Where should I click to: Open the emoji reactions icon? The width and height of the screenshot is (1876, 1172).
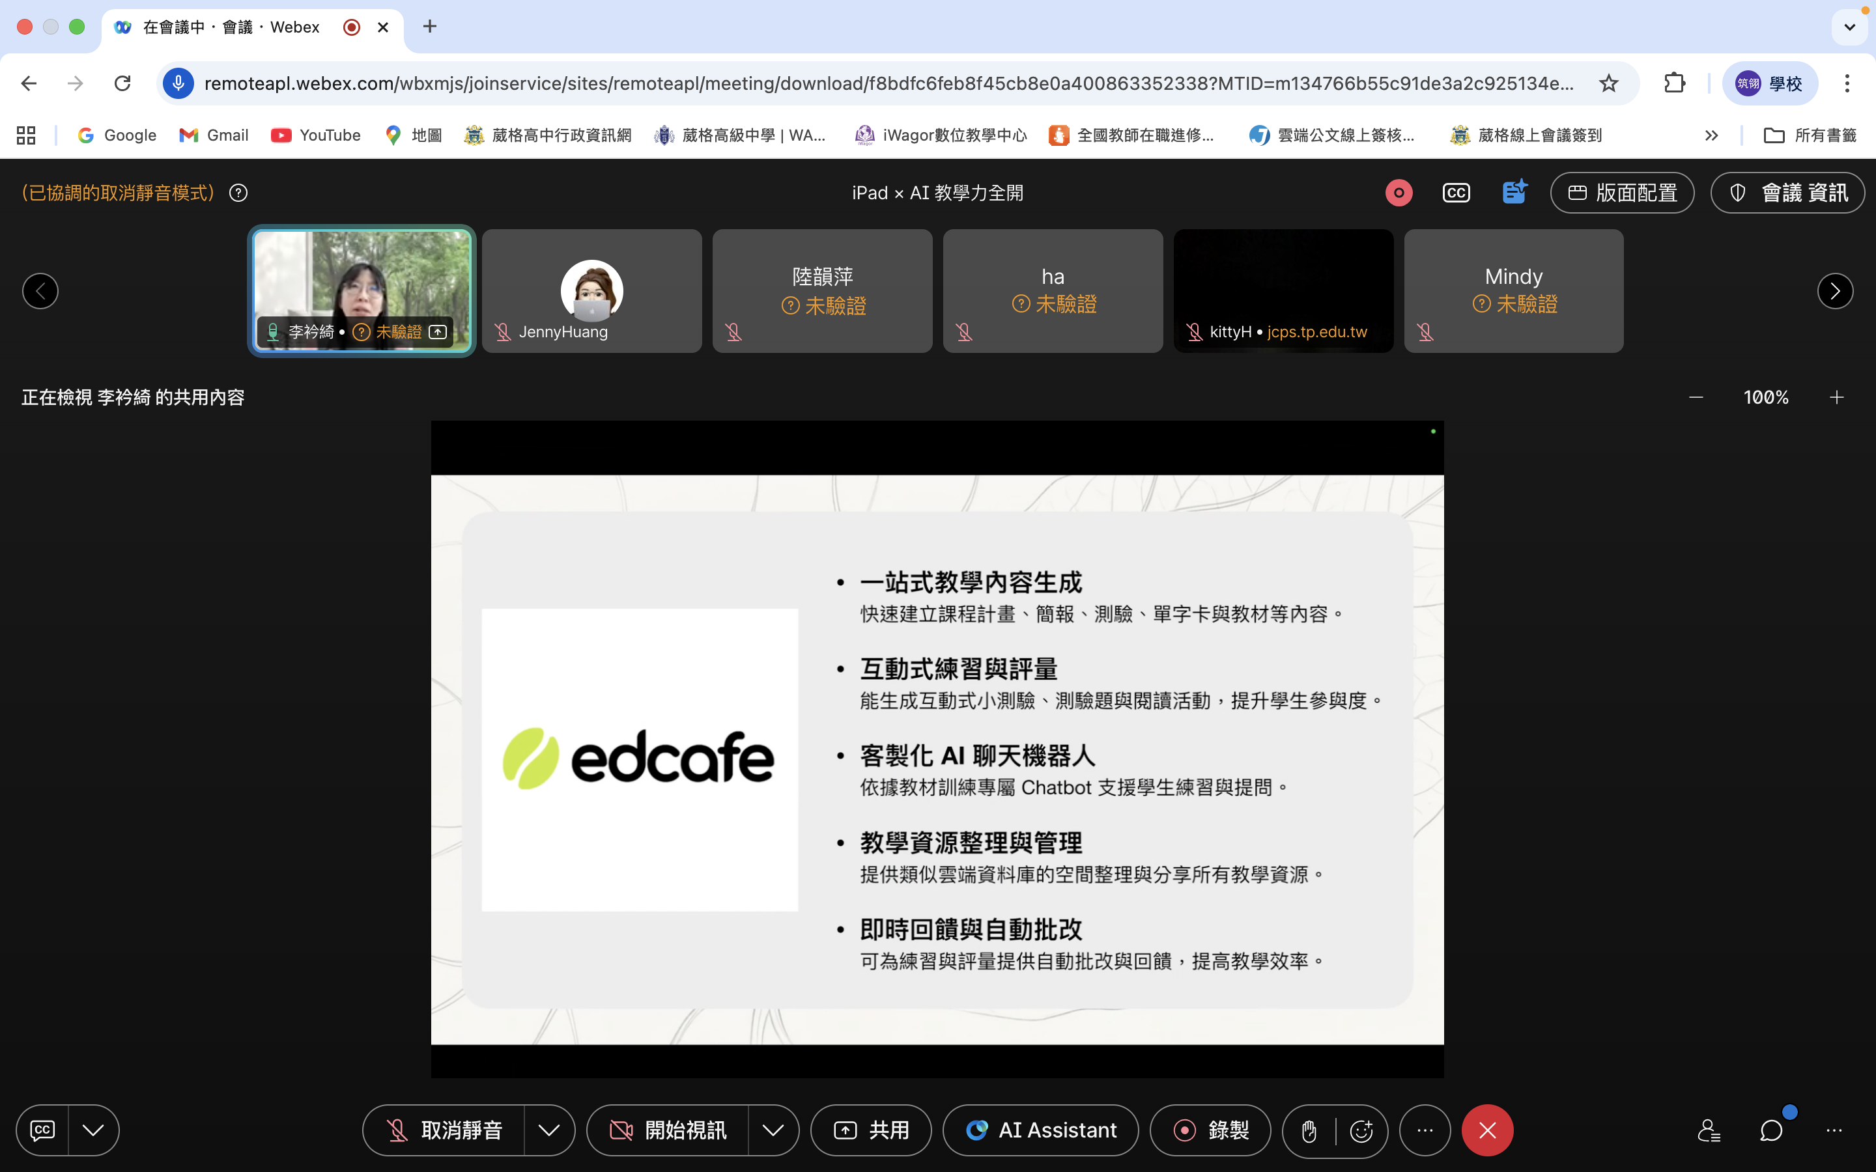click(x=1361, y=1131)
